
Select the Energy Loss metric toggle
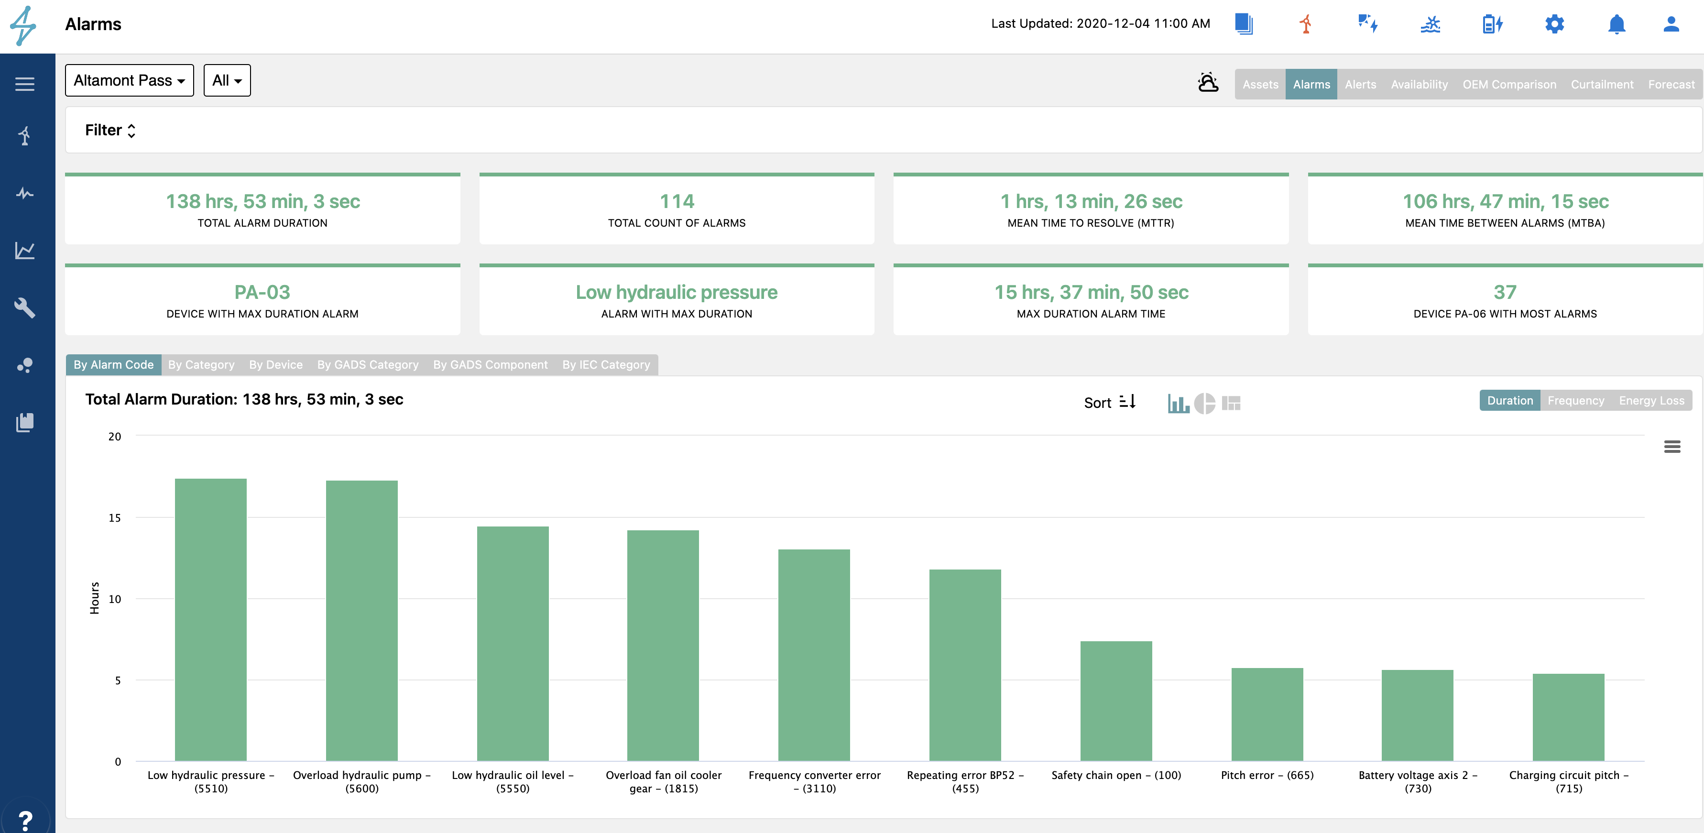point(1651,400)
